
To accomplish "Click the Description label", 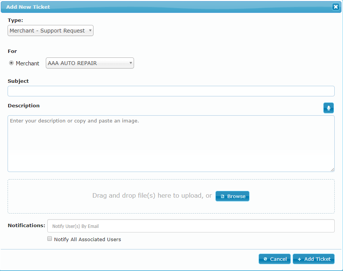I will [23, 106].
